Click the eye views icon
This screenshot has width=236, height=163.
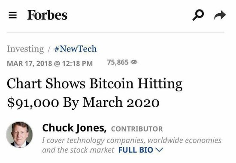[134, 62]
